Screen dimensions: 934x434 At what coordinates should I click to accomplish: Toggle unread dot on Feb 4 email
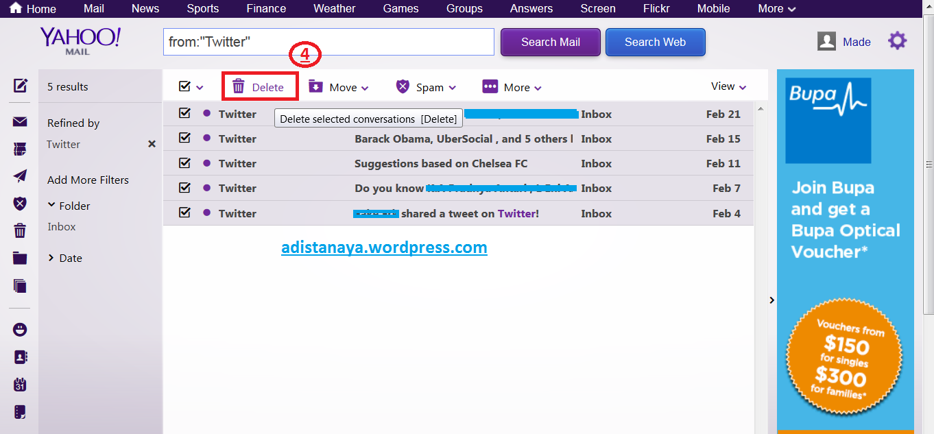pyautogui.click(x=206, y=213)
